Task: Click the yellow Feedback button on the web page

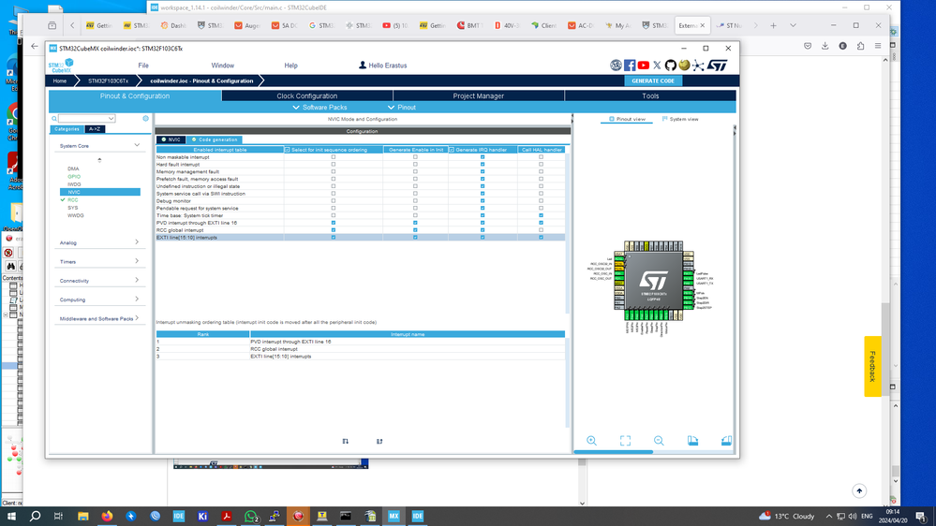Action: click(x=872, y=366)
